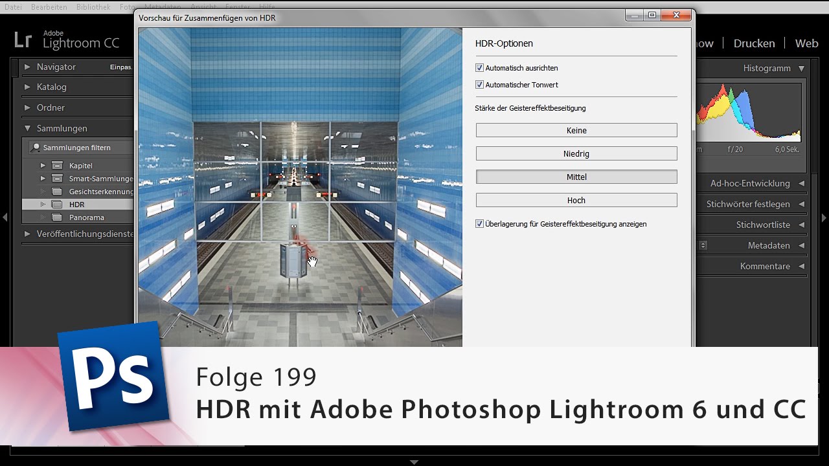Screen dimensions: 829x466
Task: Open the Bearbeiten menu
Action: [49, 7]
